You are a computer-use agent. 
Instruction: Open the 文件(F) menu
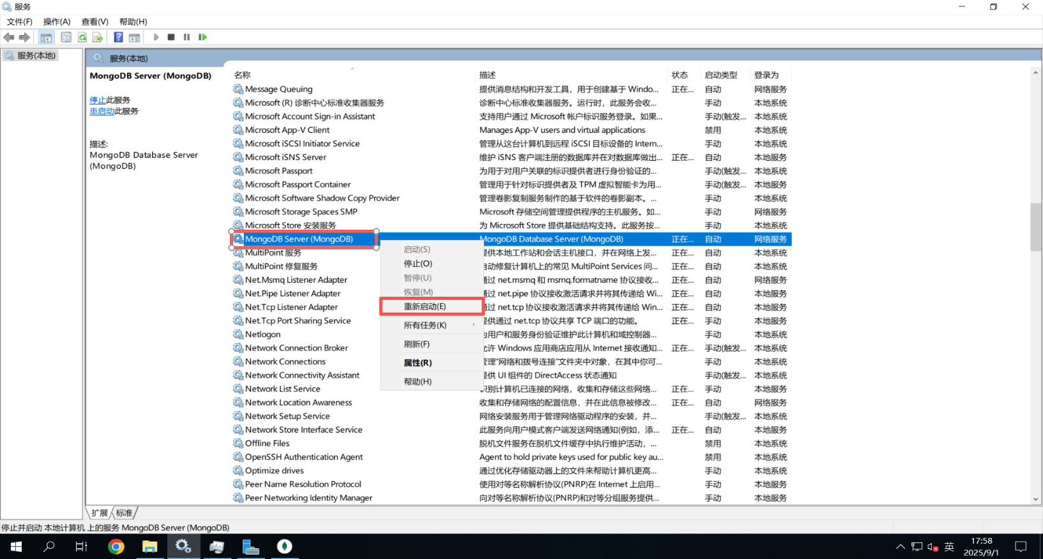(x=20, y=22)
